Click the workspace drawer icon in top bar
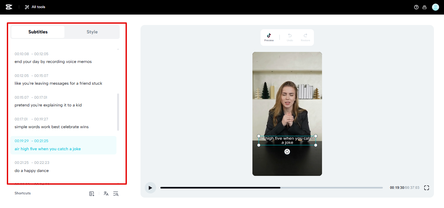This screenshot has height=208, width=444. click(424, 7)
